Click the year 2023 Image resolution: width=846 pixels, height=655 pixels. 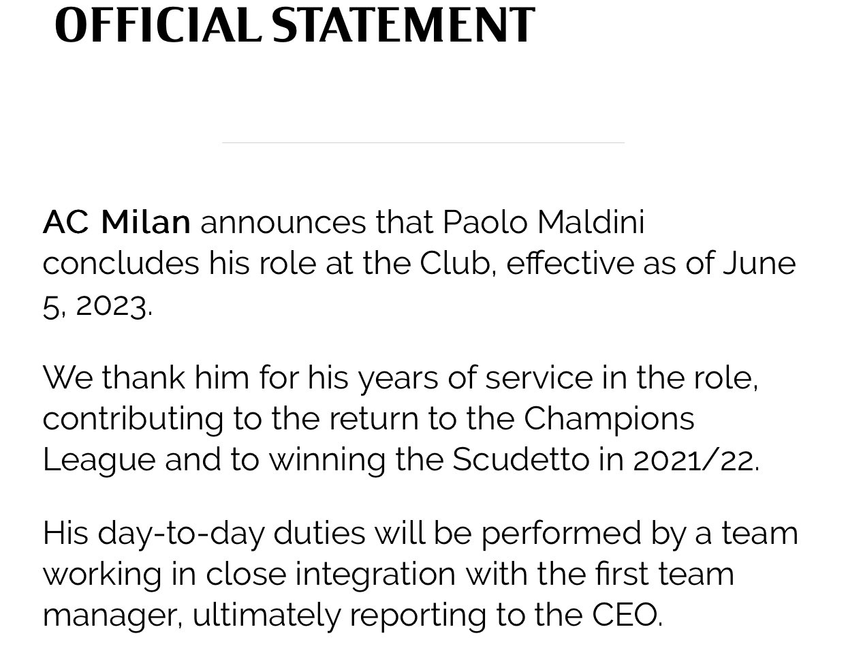[x=111, y=304]
